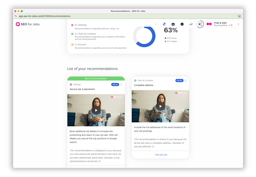Click the SEO for Jobs logo

[x=28, y=24]
